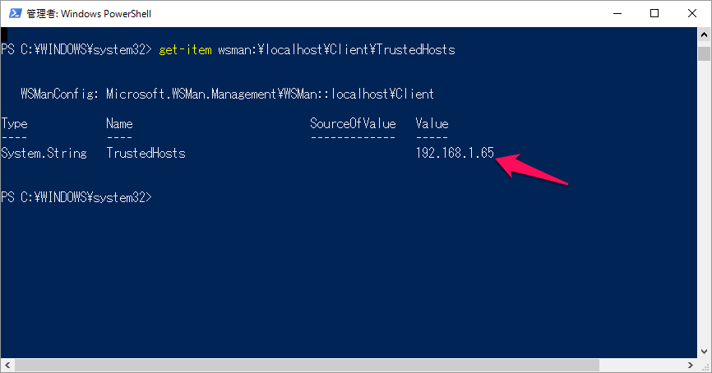Viewport: 712px width, 373px height.
Task: Click the SourceOfValue column header
Action: point(353,124)
